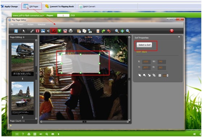Click the Apply Change button
202x137 pixels.
[x=9, y=7]
